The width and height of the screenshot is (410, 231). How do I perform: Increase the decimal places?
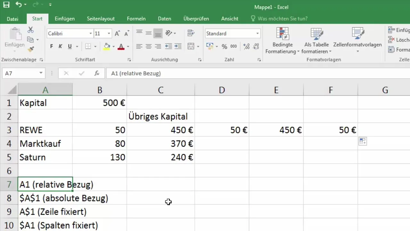pos(247,47)
